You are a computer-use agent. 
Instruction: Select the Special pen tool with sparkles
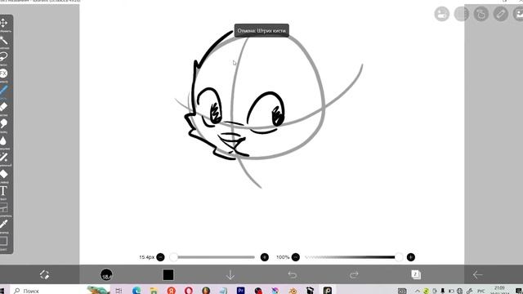pyautogui.click(x=3, y=157)
